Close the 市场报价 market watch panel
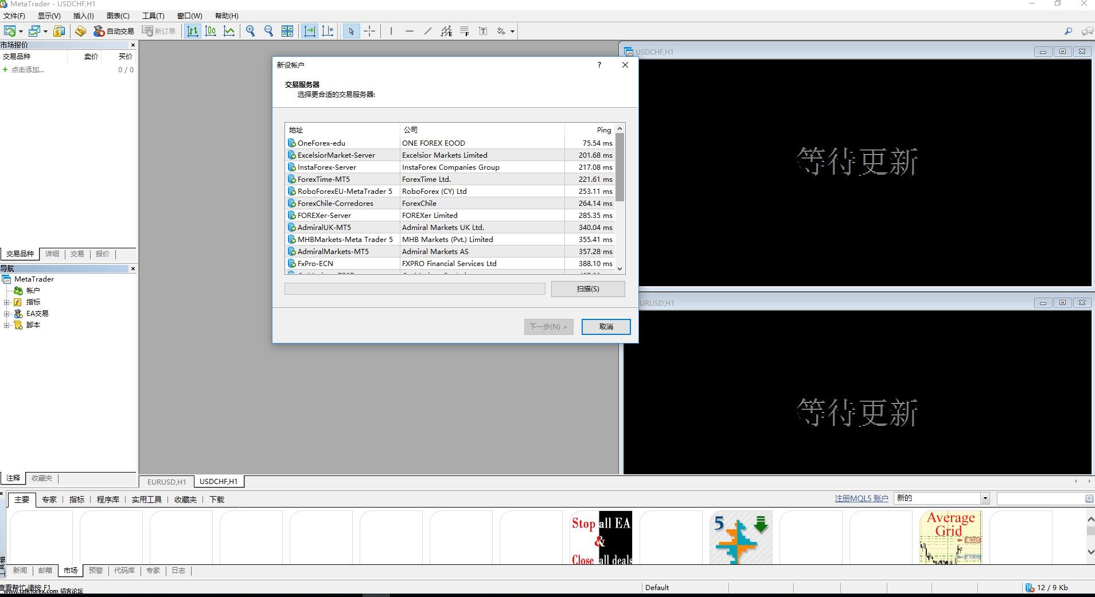The height and width of the screenshot is (597, 1095). (133, 45)
